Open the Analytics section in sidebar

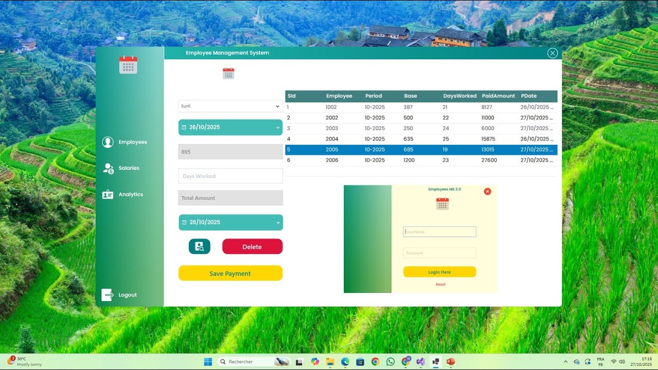point(131,194)
